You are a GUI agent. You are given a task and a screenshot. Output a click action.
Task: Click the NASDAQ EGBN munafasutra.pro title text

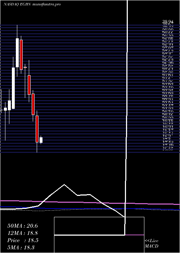click(32, 4)
